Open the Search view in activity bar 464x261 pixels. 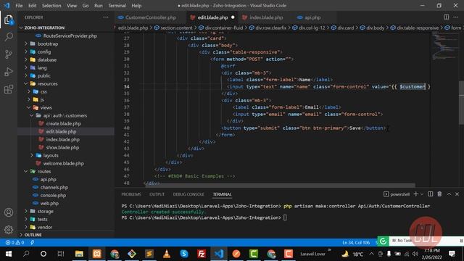coord(9,37)
